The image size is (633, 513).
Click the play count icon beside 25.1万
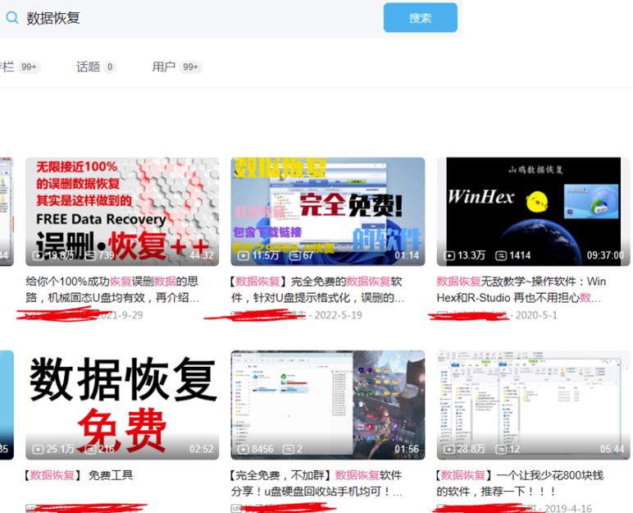(39, 449)
